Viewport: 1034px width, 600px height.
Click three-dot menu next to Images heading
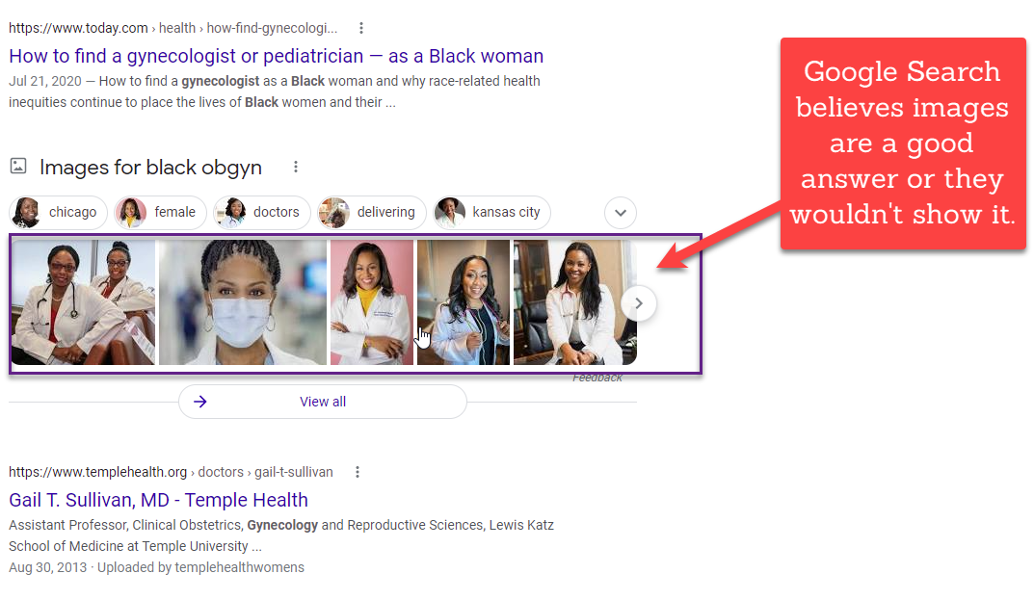tap(296, 167)
